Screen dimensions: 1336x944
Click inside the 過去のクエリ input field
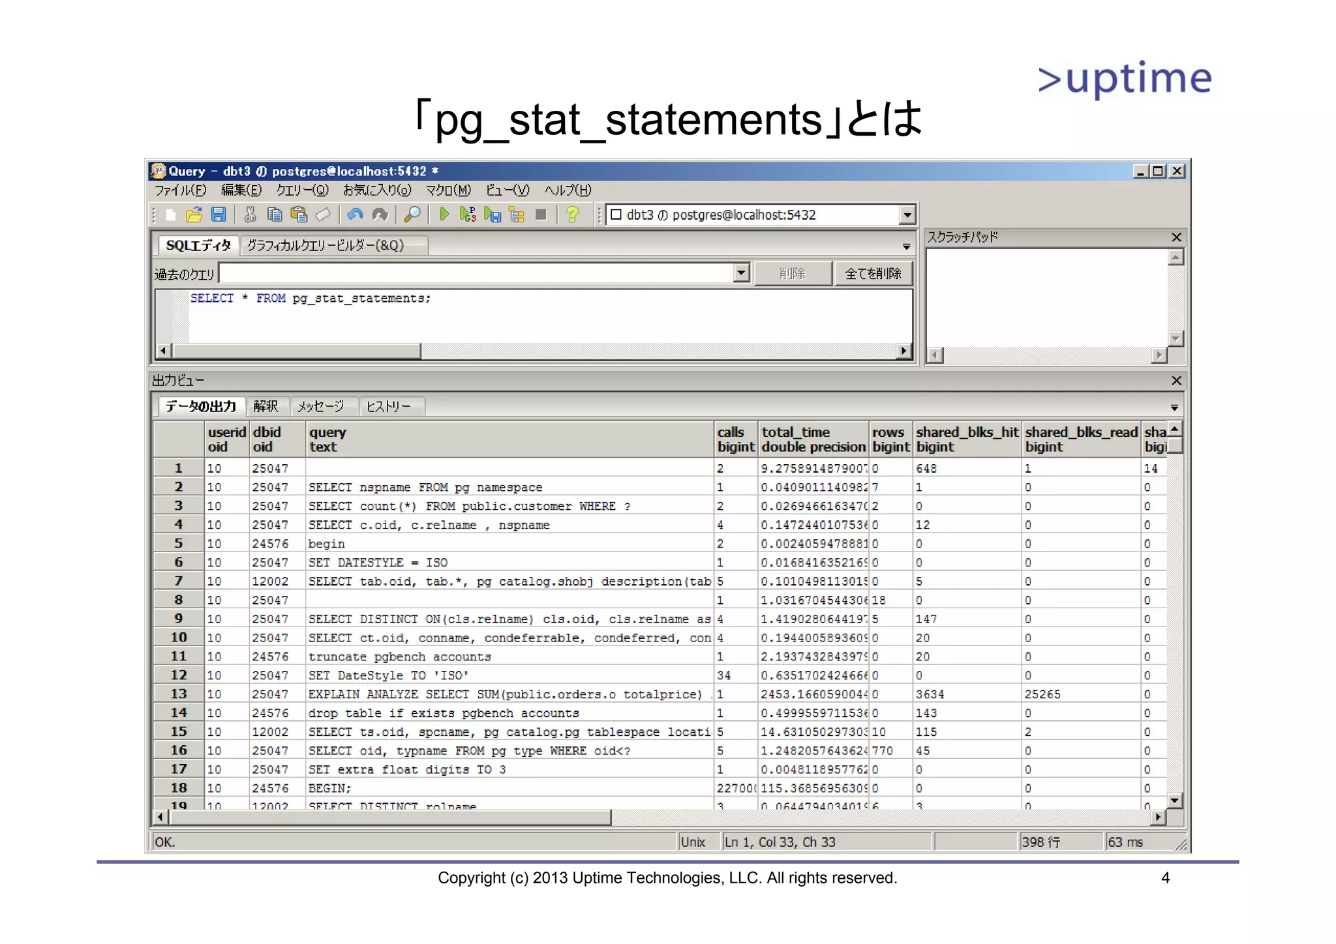(x=477, y=273)
